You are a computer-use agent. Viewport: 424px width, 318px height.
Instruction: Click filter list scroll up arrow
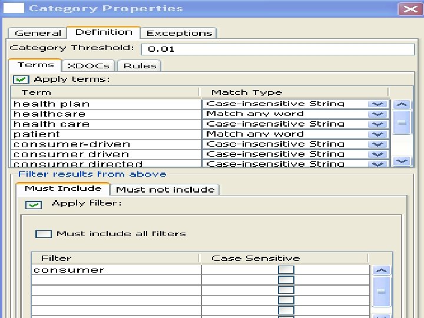[381, 270]
